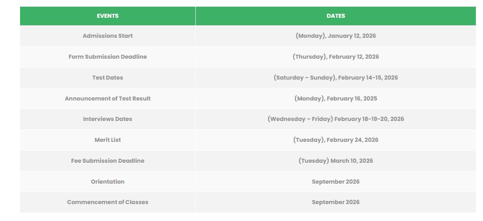Screen dimensions: 483x221
Task: Click the DATES column header
Action: tap(335, 16)
